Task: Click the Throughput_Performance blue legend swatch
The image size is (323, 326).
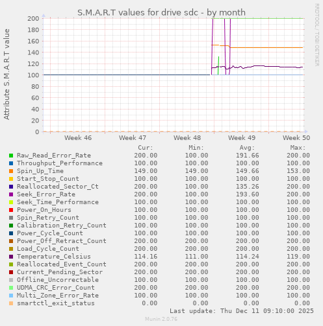Action: [x=11, y=163]
